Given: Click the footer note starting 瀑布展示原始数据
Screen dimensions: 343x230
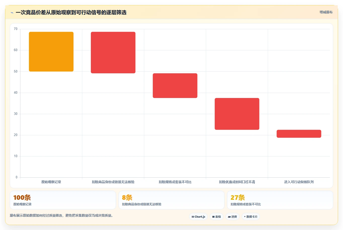Looking at the screenshot, I should click(x=62, y=215).
